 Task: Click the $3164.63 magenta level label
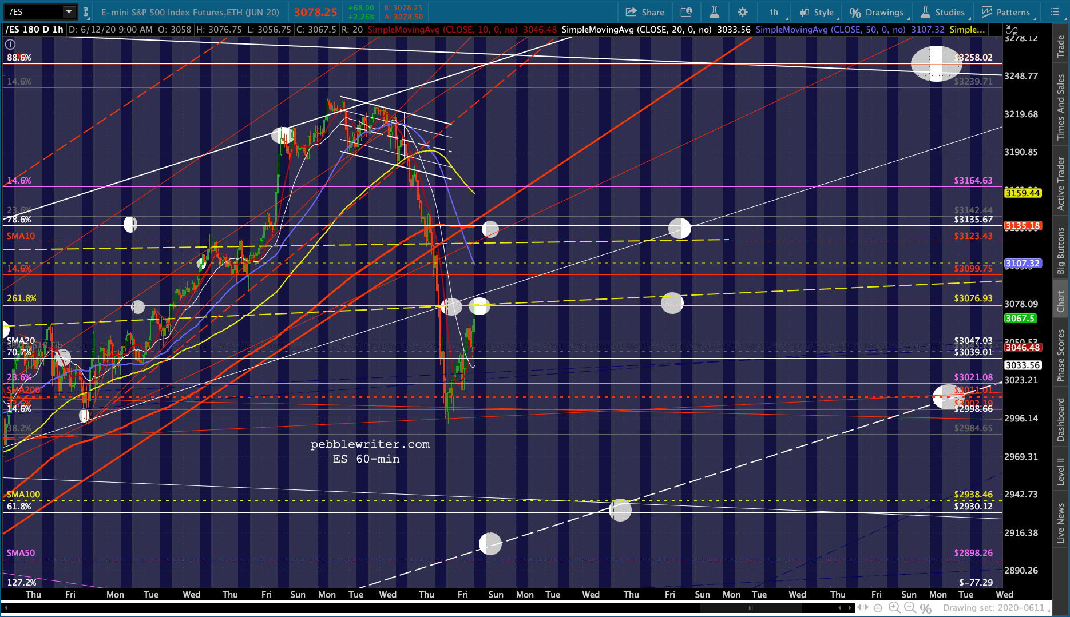click(x=973, y=180)
